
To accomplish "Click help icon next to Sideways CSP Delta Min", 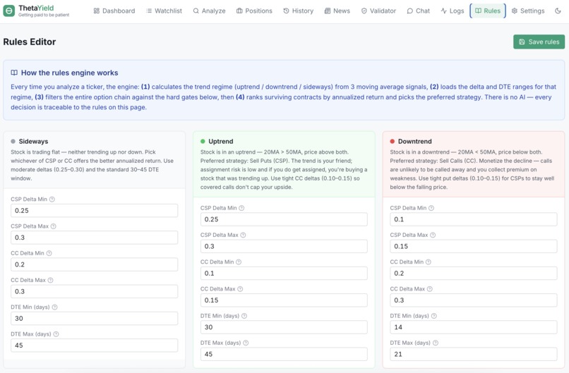I will pos(52,200).
